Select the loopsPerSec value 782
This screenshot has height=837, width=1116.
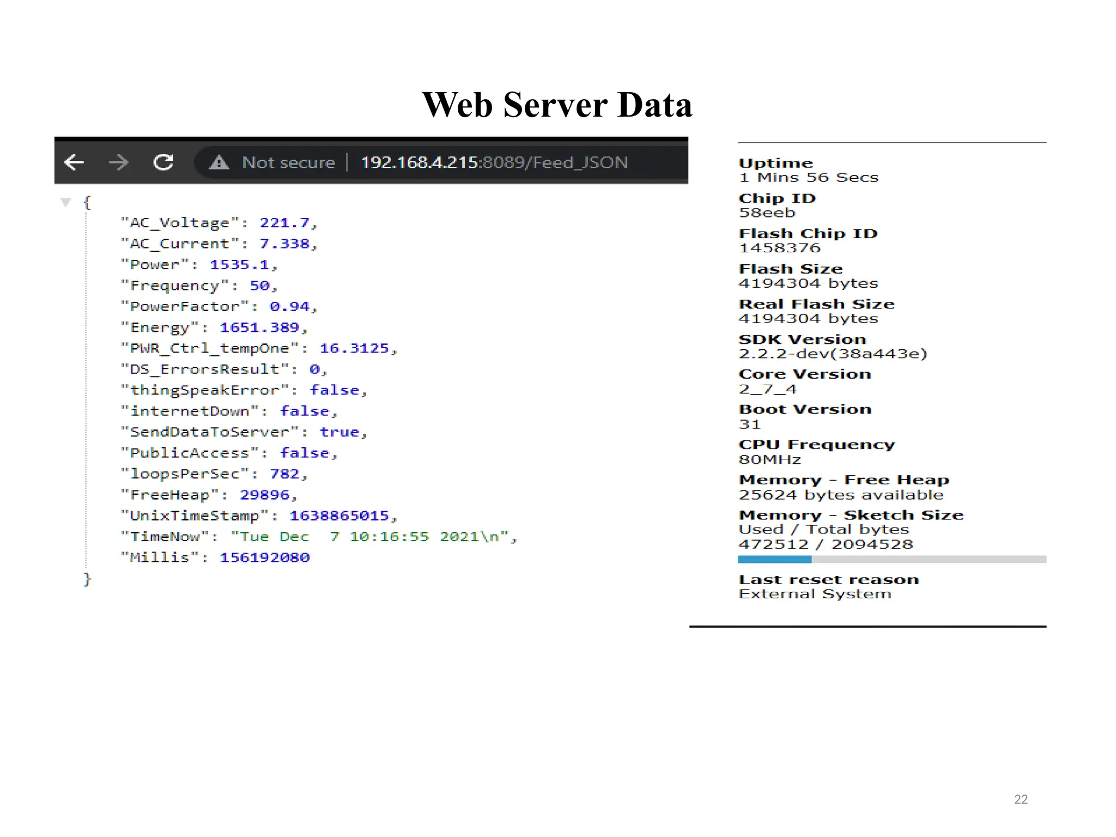tap(284, 474)
